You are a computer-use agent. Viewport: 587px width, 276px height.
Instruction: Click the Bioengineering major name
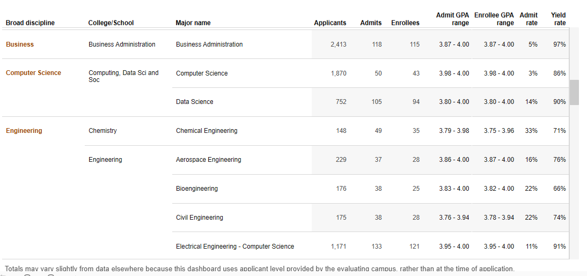point(197,189)
